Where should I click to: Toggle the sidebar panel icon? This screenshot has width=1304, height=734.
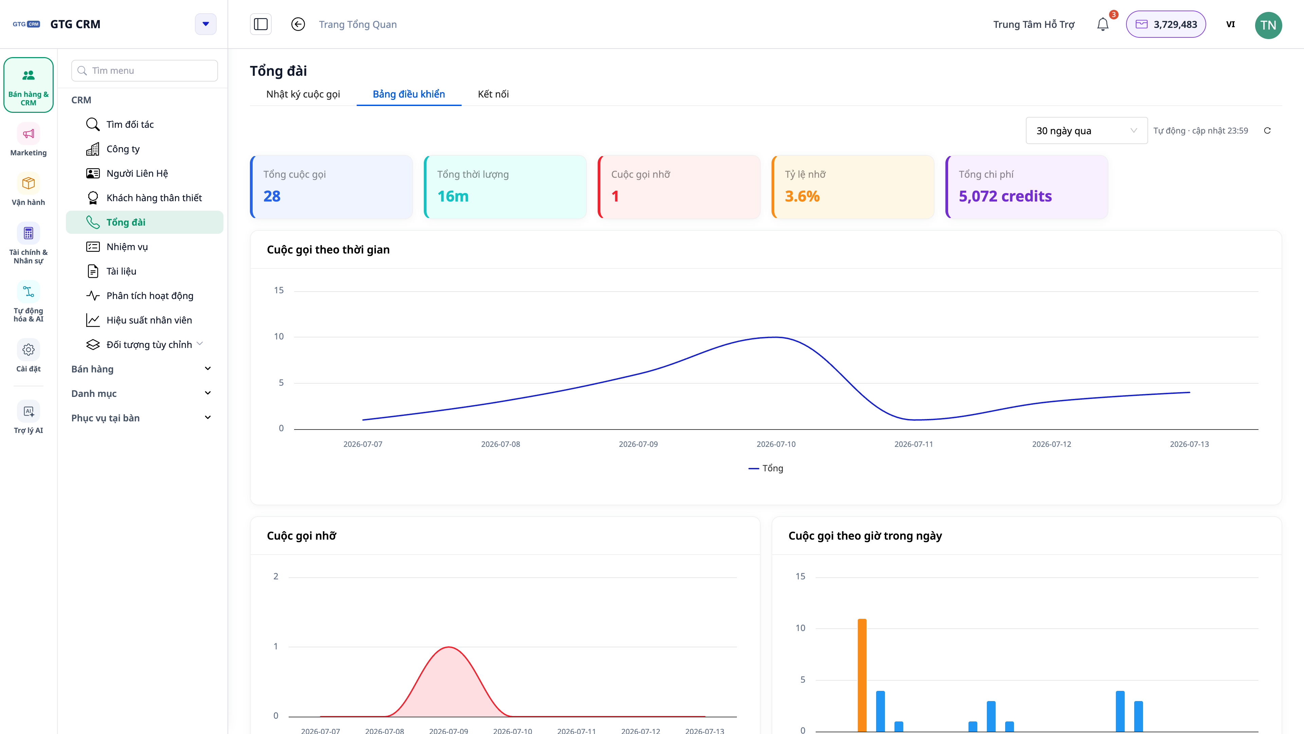point(261,24)
